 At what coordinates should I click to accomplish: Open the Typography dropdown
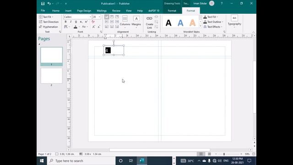(234, 22)
